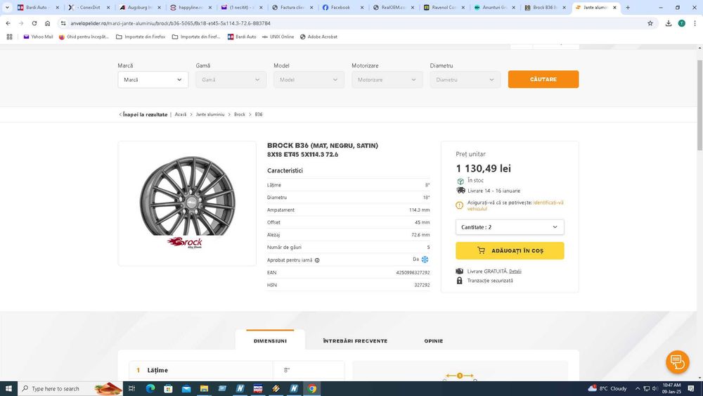Screen dimensions: 703x396
Task: Open a new browser tab
Action: [x=628, y=7]
